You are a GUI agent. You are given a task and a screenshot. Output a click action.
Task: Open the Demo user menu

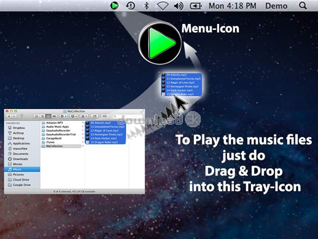click(x=276, y=6)
